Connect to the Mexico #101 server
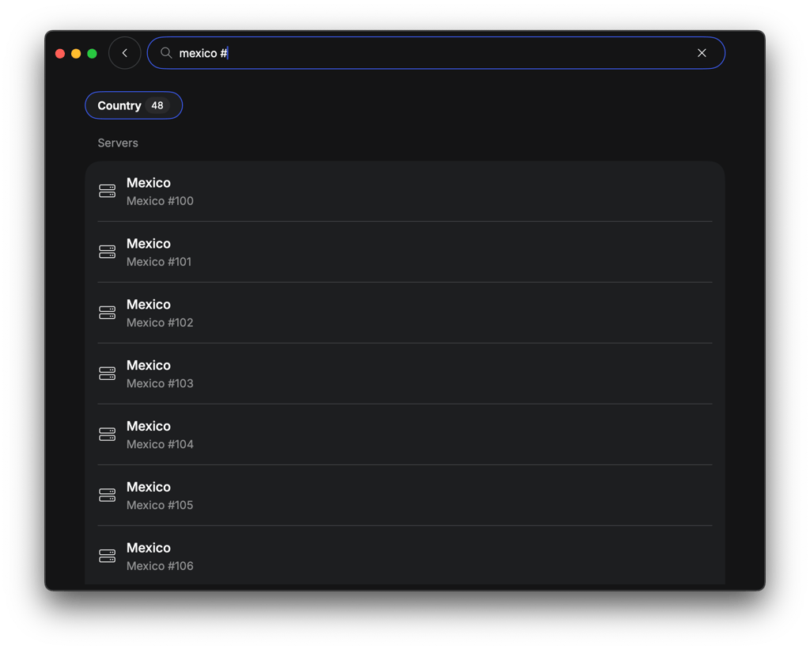810x650 pixels. (405, 252)
